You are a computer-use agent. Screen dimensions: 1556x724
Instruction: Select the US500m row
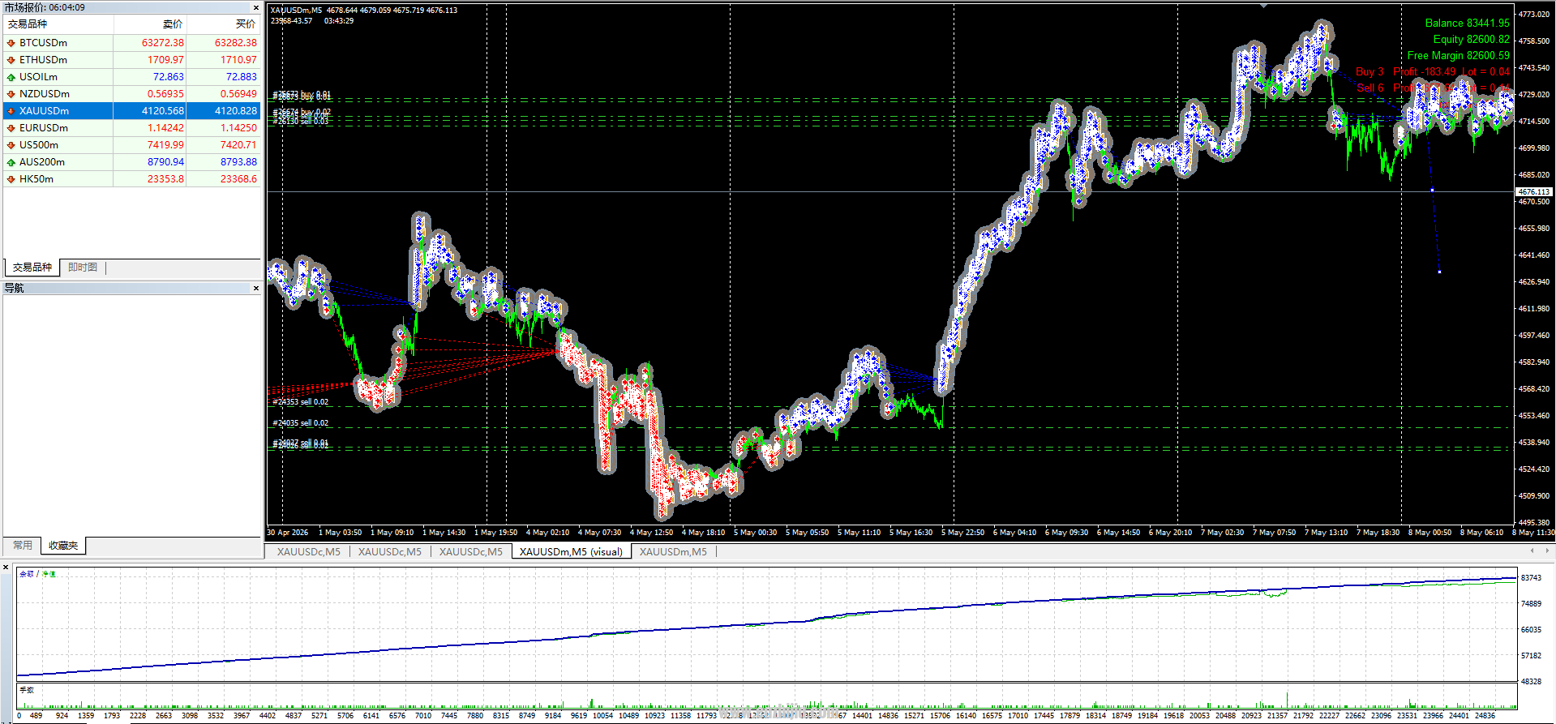tap(132, 145)
